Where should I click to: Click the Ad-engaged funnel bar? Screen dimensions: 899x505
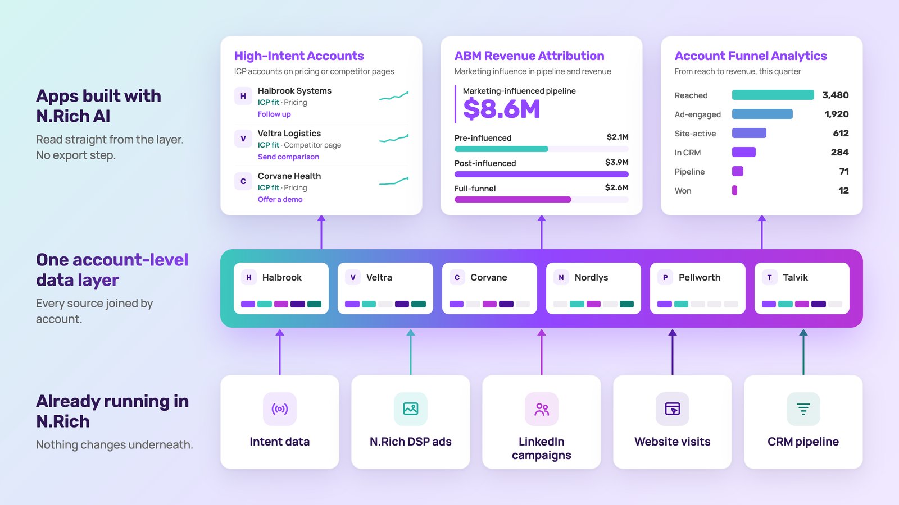[762, 114]
